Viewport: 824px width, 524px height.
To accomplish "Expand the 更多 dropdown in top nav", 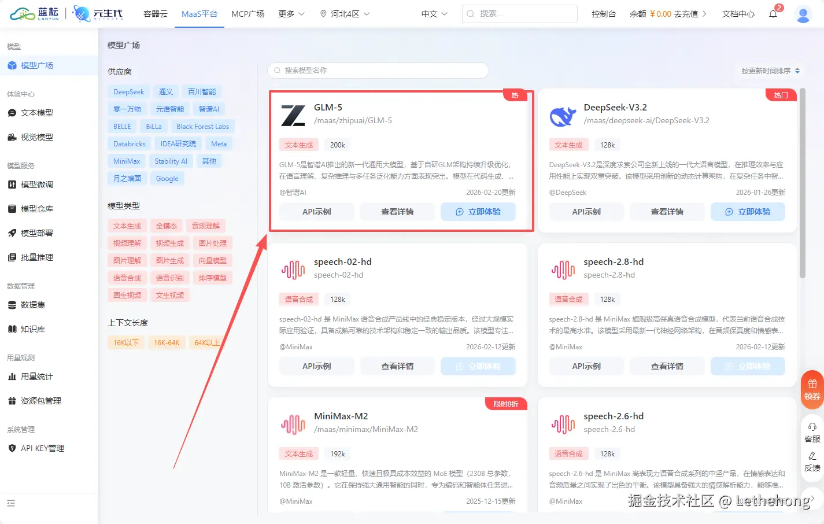I will 291,14.
